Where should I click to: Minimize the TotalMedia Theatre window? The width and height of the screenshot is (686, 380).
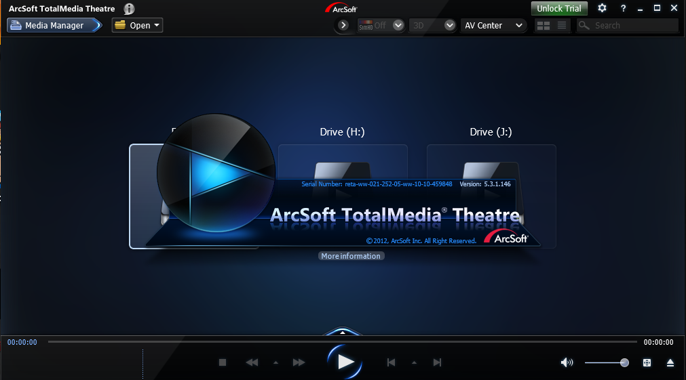click(x=640, y=8)
